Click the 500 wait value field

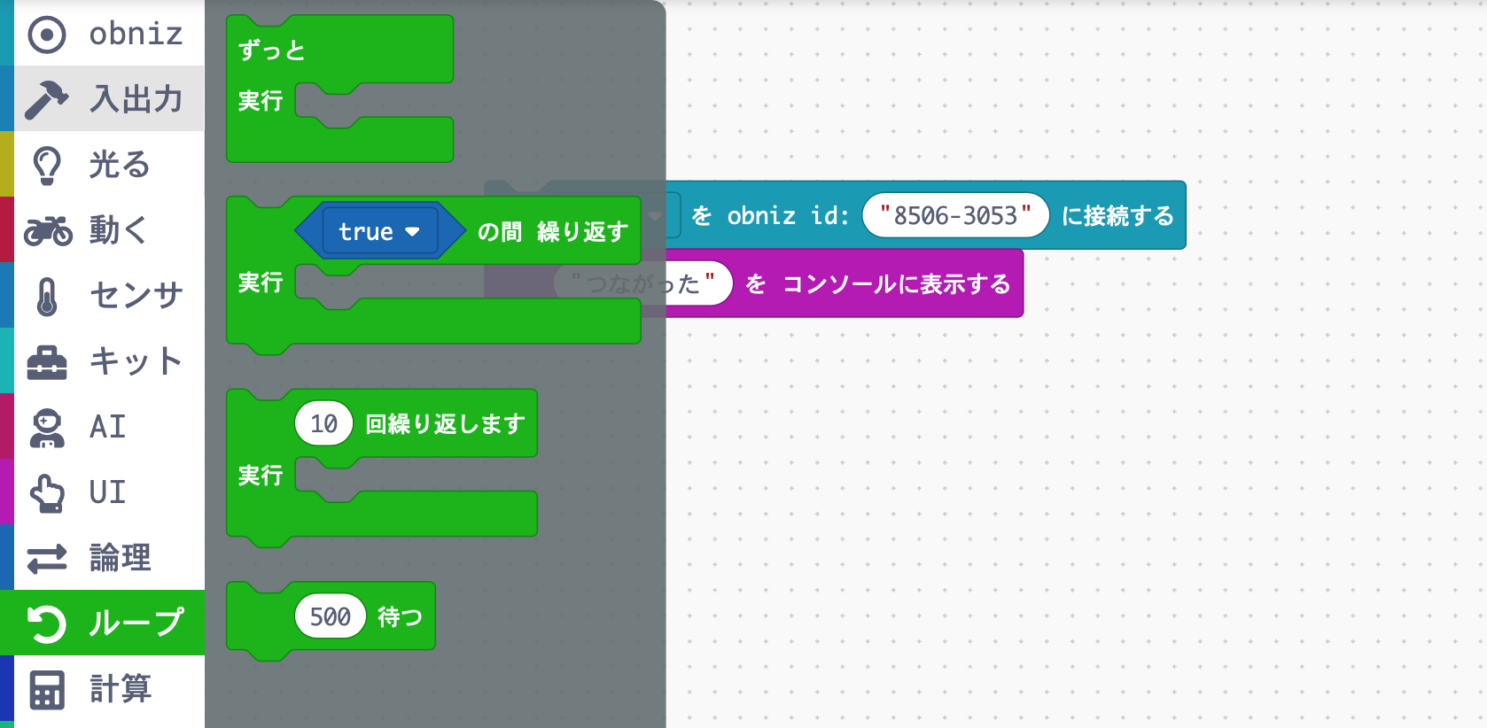point(330,616)
